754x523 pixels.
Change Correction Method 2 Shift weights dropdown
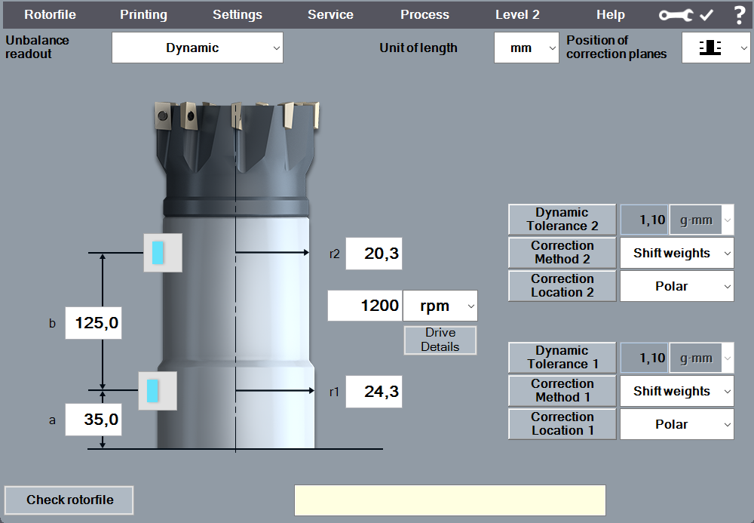tap(676, 254)
